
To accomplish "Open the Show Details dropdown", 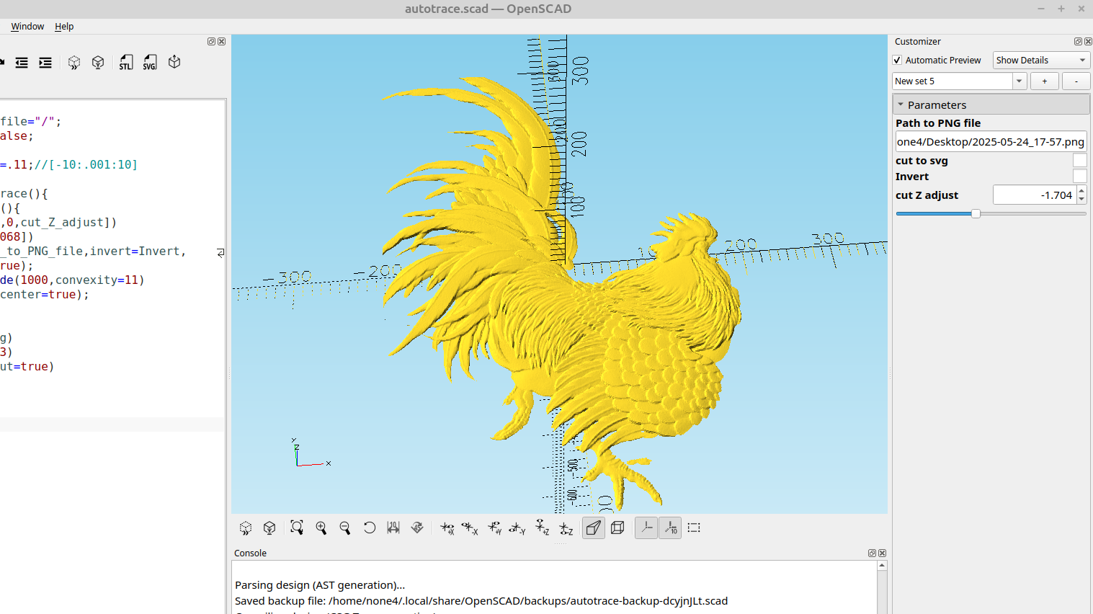I will click(1041, 60).
